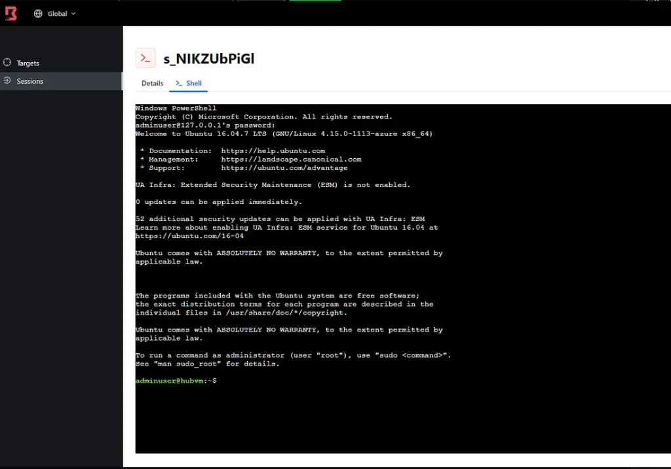The height and width of the screenshot is (469, 671).
Task: Select the Sessions sidebar item
Action: coord(30,82)
